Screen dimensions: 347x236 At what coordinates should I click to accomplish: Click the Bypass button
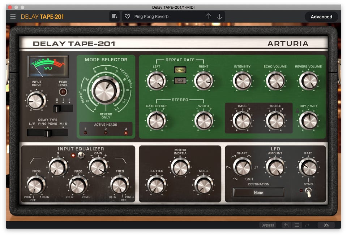click(x=267, y=225)
